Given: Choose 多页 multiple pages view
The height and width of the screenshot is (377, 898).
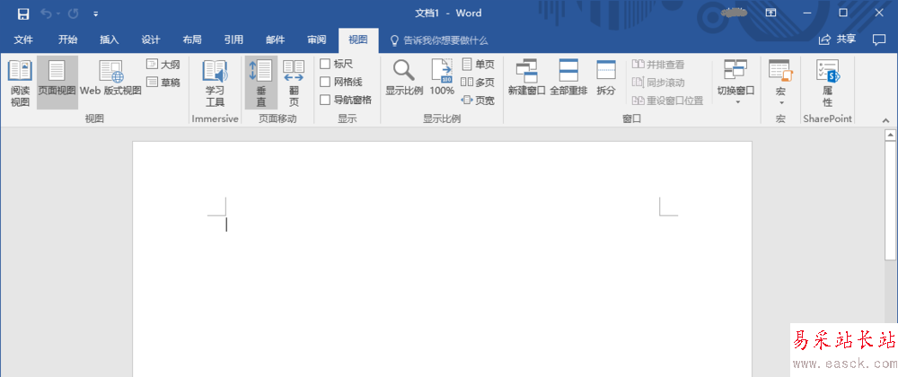Looking at the screenshot, I should click(478, 83).
